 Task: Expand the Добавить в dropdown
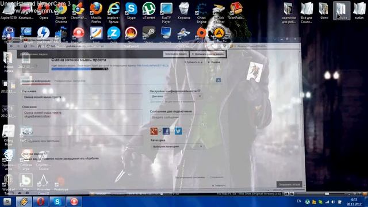[194, 62]
